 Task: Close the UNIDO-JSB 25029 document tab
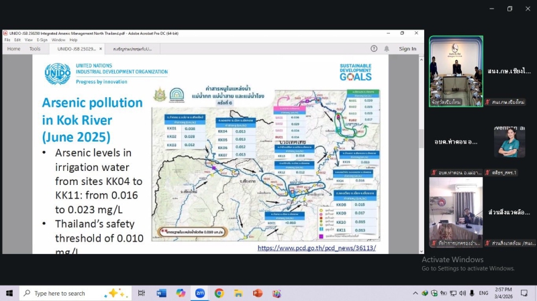pyautogui.click(x=100, y=49)
